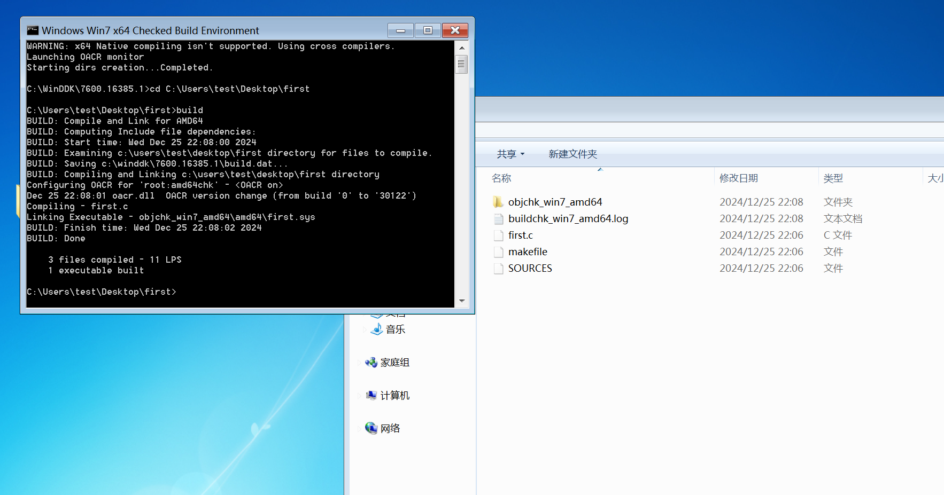944x495 pixels.
Task: Select the objchk_win7_amd64 folder icon
Action: [x=498, y=202]
